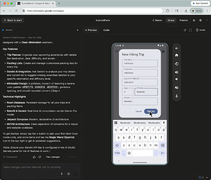Viewport: 211px width, 180px height.
Task: Start a new chat with plus icon
Action: (x=78, y=30)
